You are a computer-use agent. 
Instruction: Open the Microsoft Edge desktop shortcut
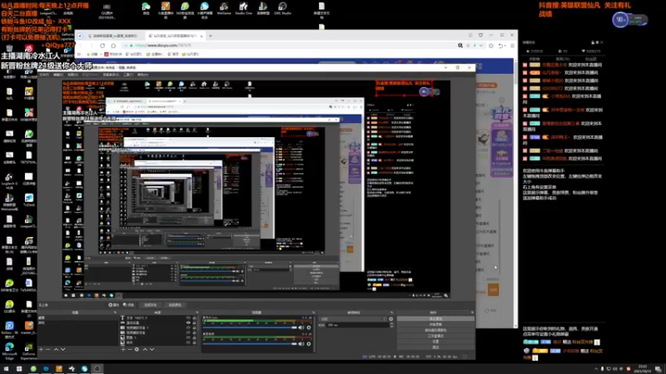(x=9, y=347)
